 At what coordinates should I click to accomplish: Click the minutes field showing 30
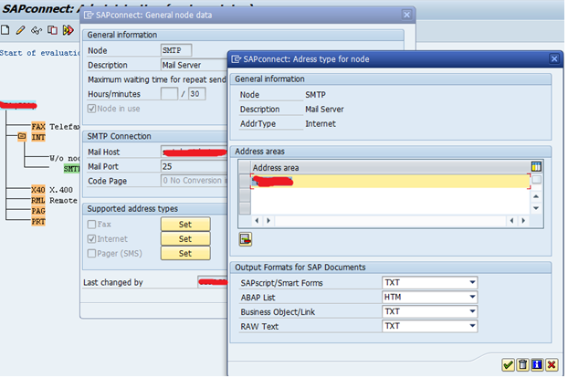pos(196,94)
